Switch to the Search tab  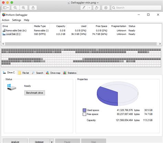click(x=38, y=73)
